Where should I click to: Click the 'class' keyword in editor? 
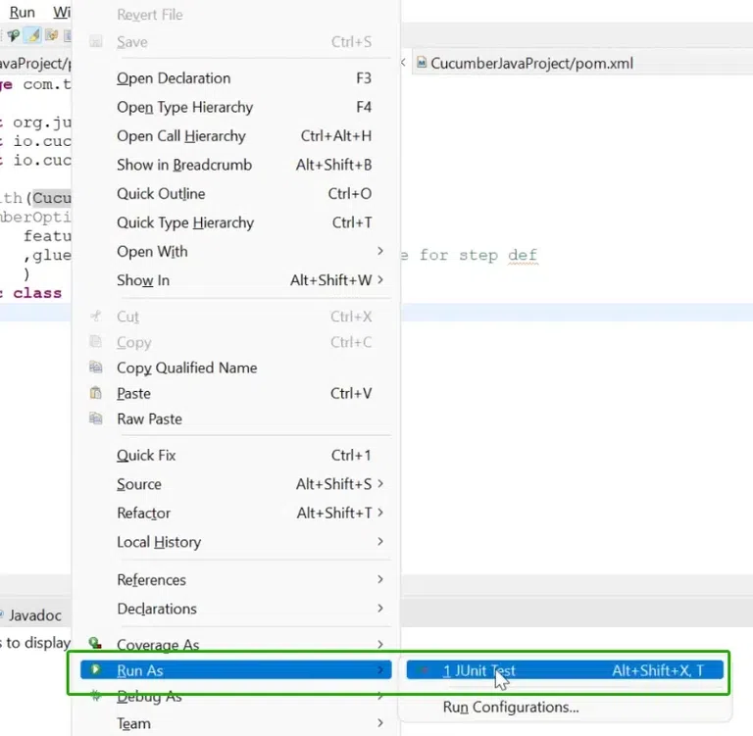(x=37, y=293)
